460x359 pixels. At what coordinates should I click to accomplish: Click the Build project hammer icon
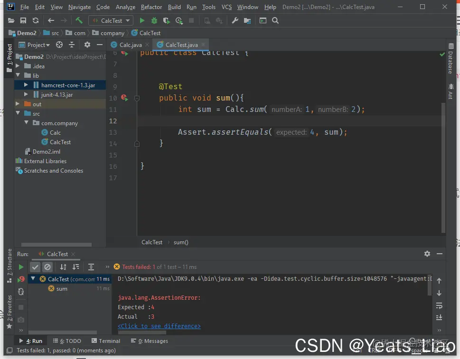click(x=79, y=20)
